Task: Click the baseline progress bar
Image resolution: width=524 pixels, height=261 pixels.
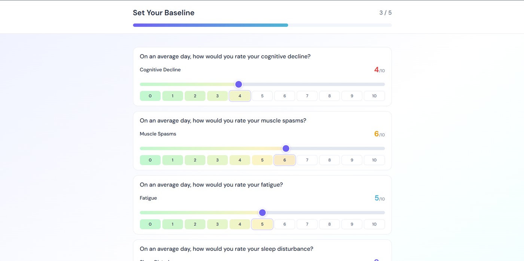Action: pyautogui.click(x=262, y=25)
